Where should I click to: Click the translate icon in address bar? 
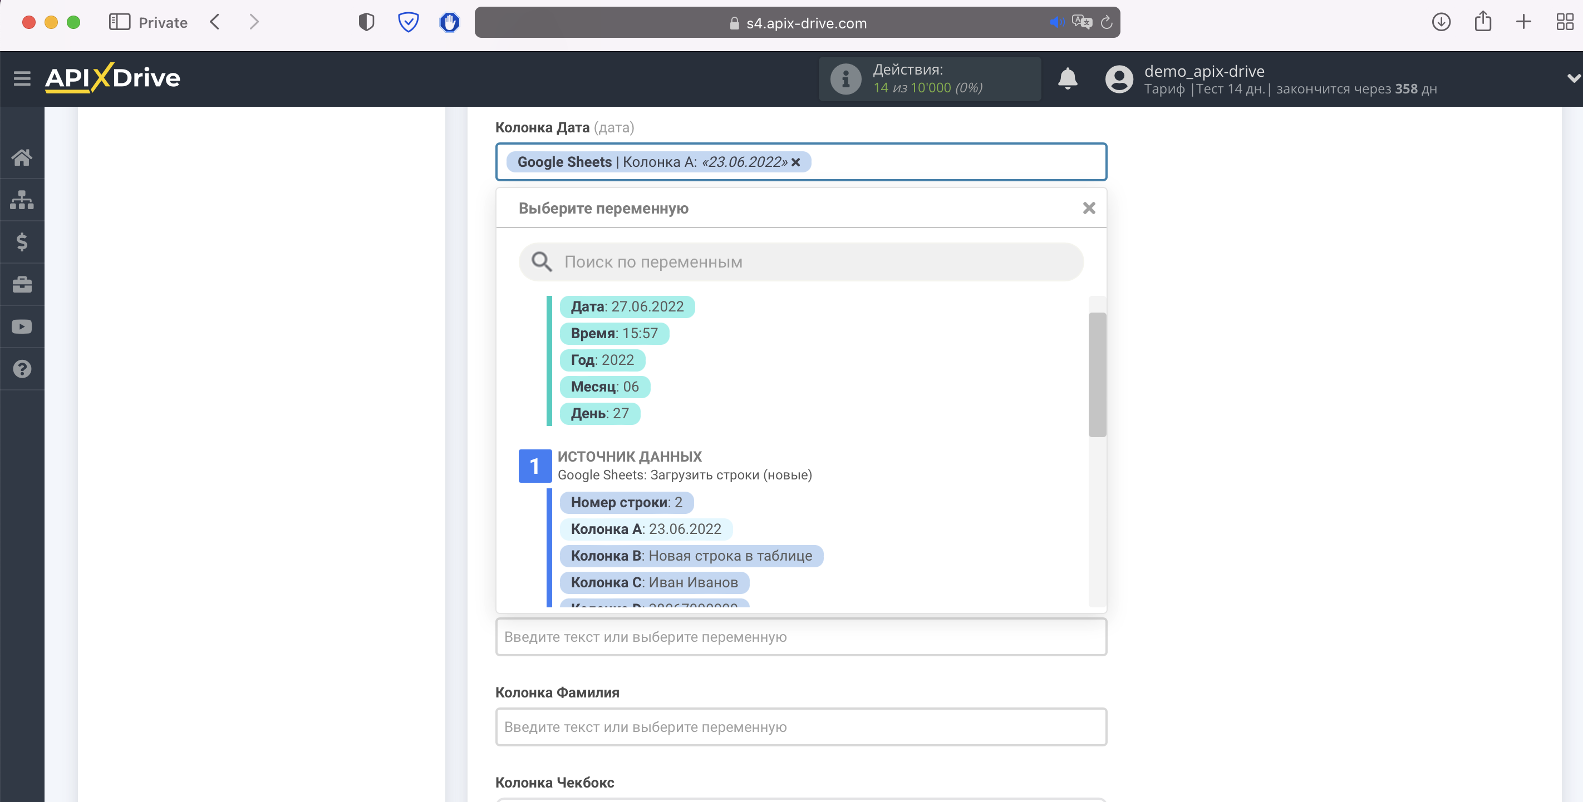(1081, 22)
